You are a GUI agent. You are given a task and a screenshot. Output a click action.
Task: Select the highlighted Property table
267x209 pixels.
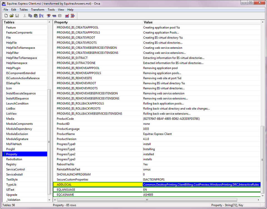point(25,154)
